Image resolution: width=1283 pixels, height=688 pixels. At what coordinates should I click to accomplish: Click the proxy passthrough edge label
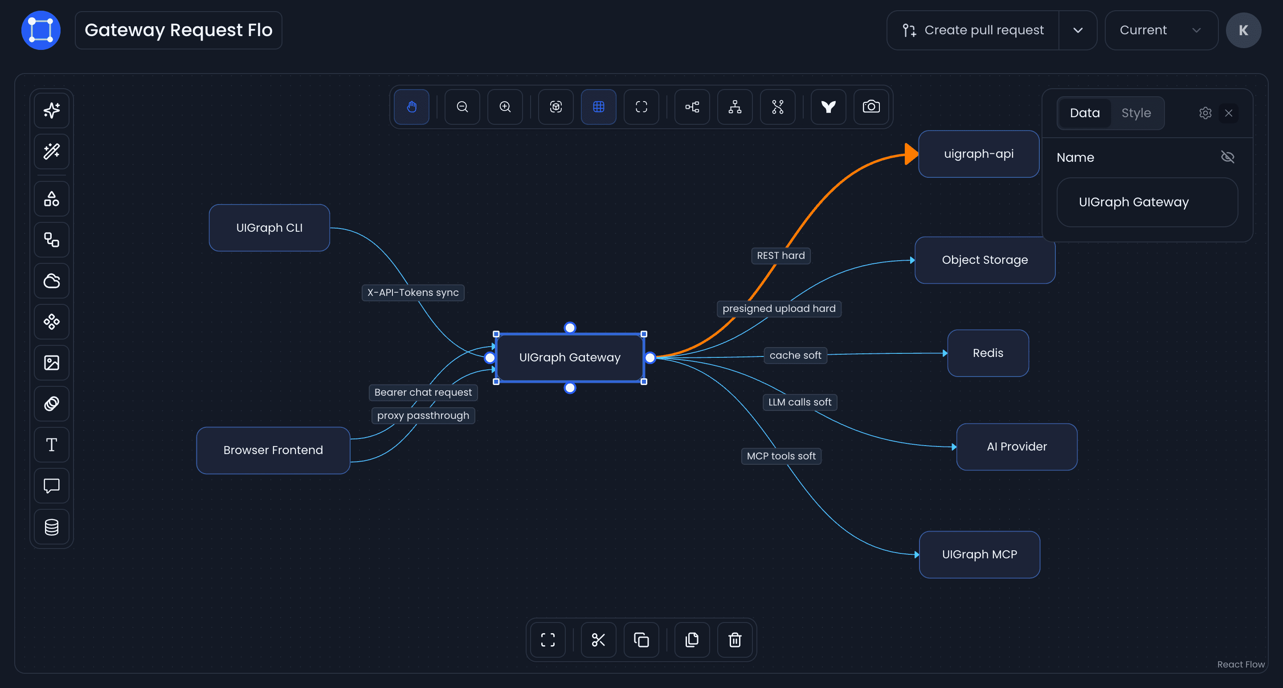(423, 415)
